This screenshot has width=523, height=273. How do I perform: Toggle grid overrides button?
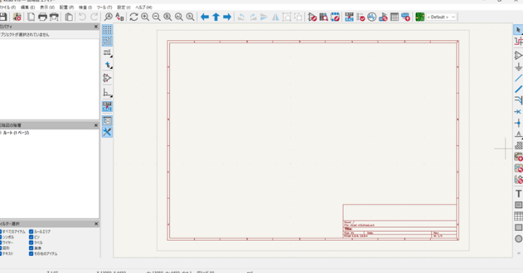(107, 41)
